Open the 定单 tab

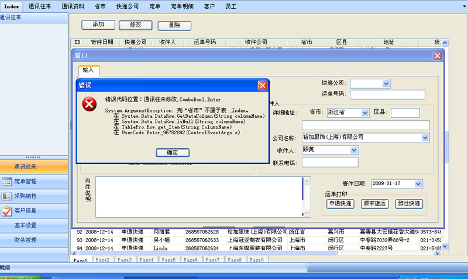coord(154,6)
